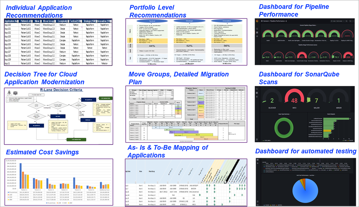359x207 pixels.
Task: Click the FAILED yellow color swatch in the pie legend
Action: [270, 205]
